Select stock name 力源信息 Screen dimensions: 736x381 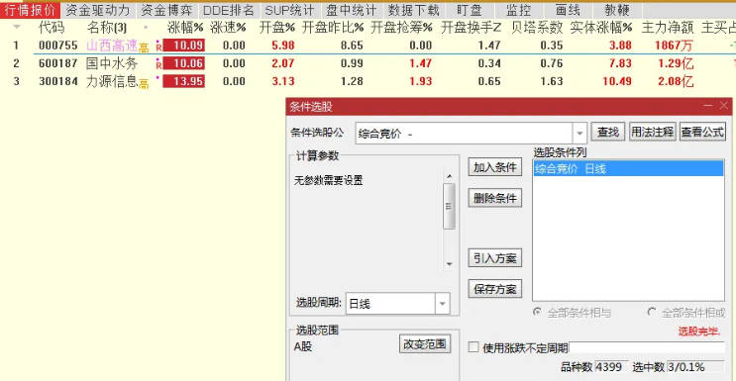(112, 81)
